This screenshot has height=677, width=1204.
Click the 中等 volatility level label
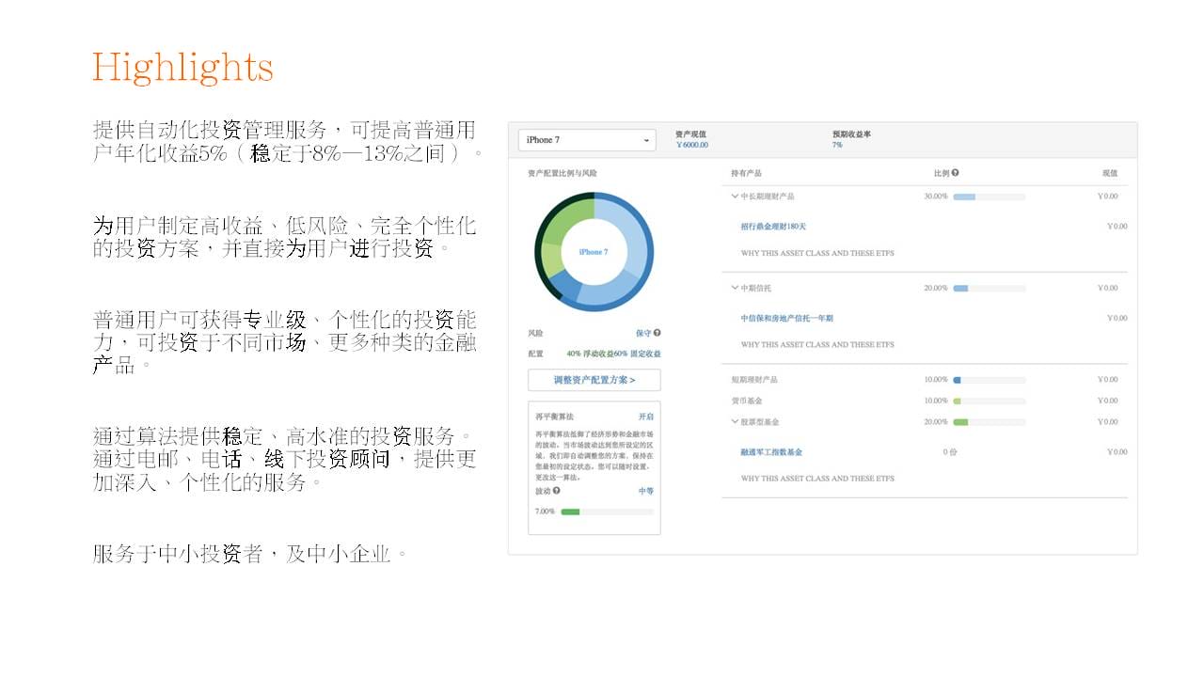click(646, 491)
